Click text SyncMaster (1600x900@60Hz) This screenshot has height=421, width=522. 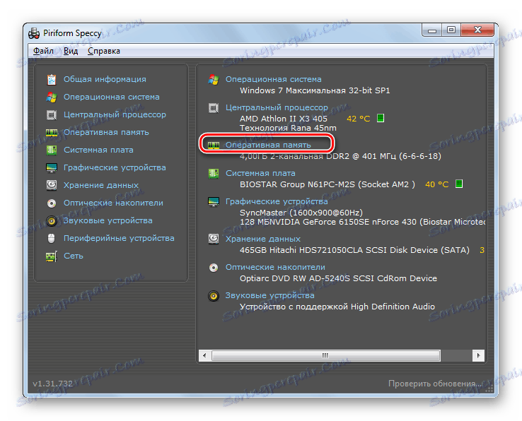click(301, 213)
